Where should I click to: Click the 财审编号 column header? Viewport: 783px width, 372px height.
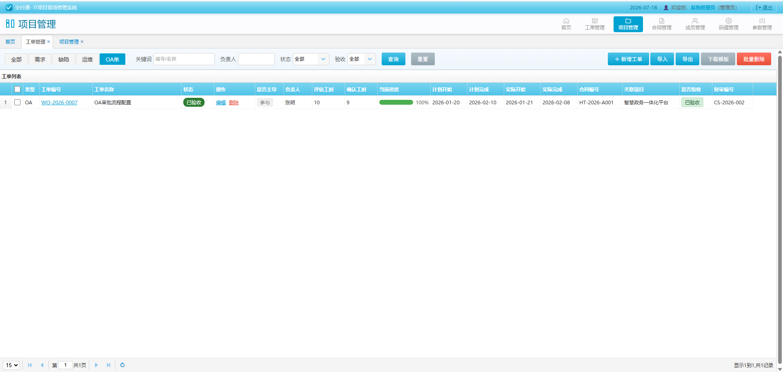[x=732, y=89]
